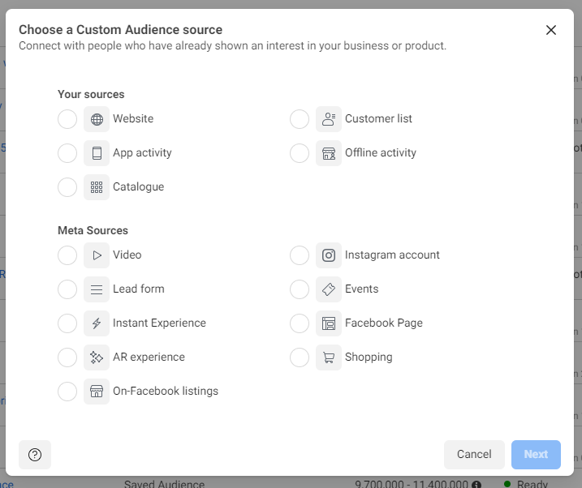Click the globe icon for Website source
Screen dimensions: 582x488
(x=97, y=119)
